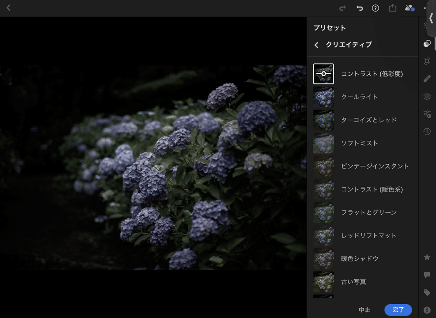Click the 古い写真 thumbnail

[323, 281]
